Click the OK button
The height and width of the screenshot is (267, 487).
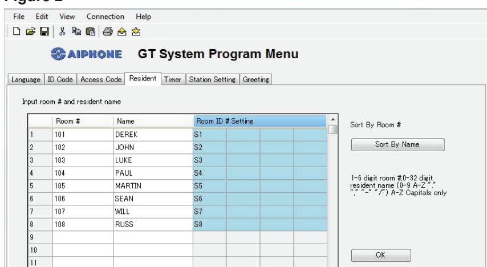click(x=381, y=255)
